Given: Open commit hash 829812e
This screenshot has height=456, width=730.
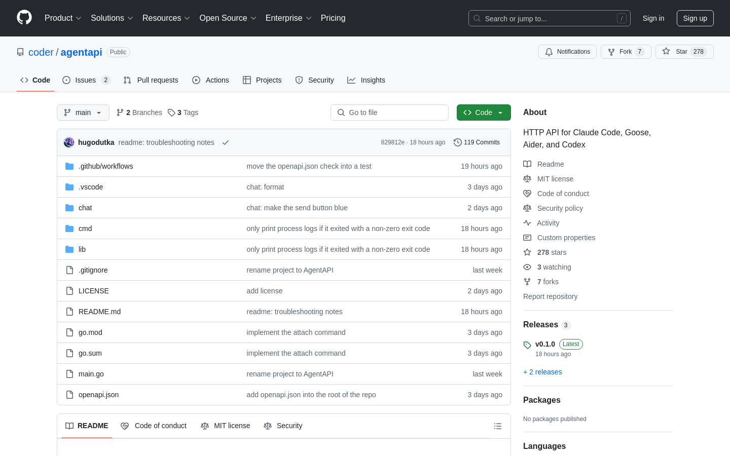Looking at the screenshot, I should 392,142.
